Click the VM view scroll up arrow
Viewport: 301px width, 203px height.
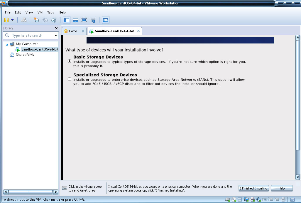pos(297,38)
